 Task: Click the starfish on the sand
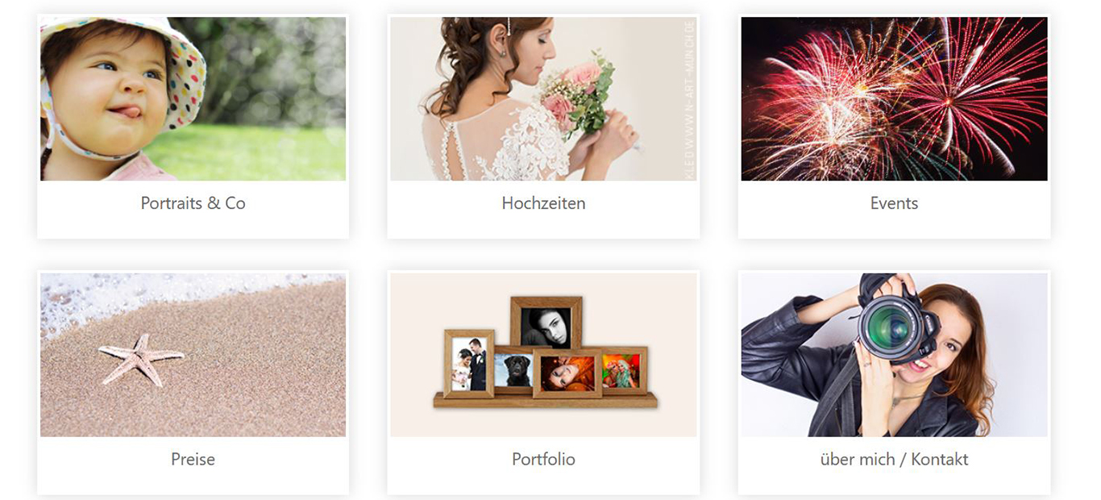[140, 358]
